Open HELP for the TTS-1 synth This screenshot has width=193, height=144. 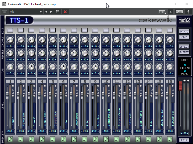tap(184, 140)
